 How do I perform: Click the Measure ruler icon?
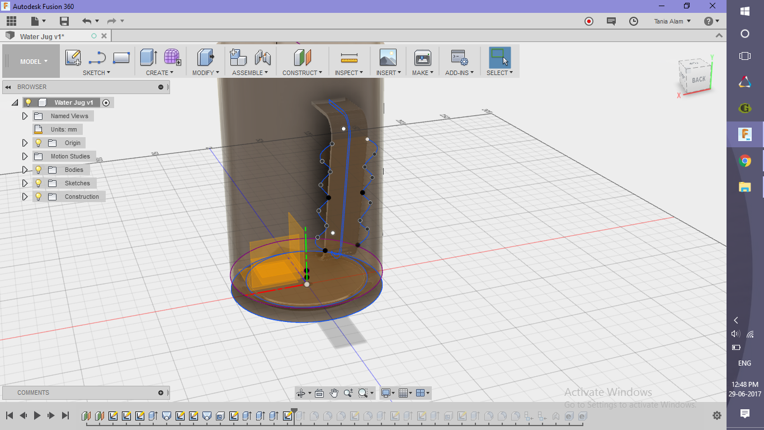(349, 58)
